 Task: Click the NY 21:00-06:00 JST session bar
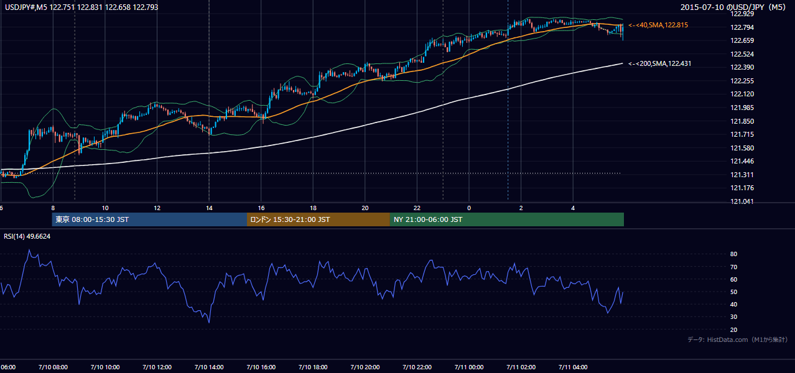(x=507, y=219)
